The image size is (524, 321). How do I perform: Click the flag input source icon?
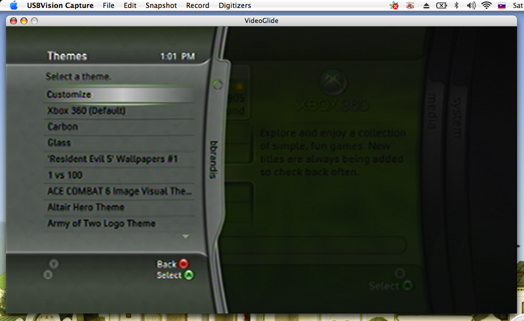tap(502, 5)
